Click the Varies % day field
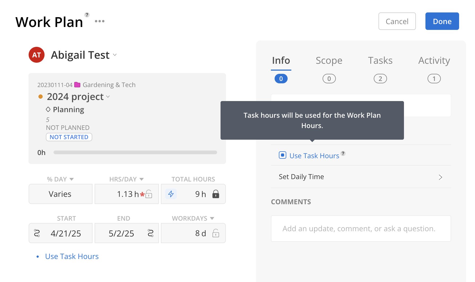This screenshot has height=282, width=475. pyautogui.click(x=60, y=194)
